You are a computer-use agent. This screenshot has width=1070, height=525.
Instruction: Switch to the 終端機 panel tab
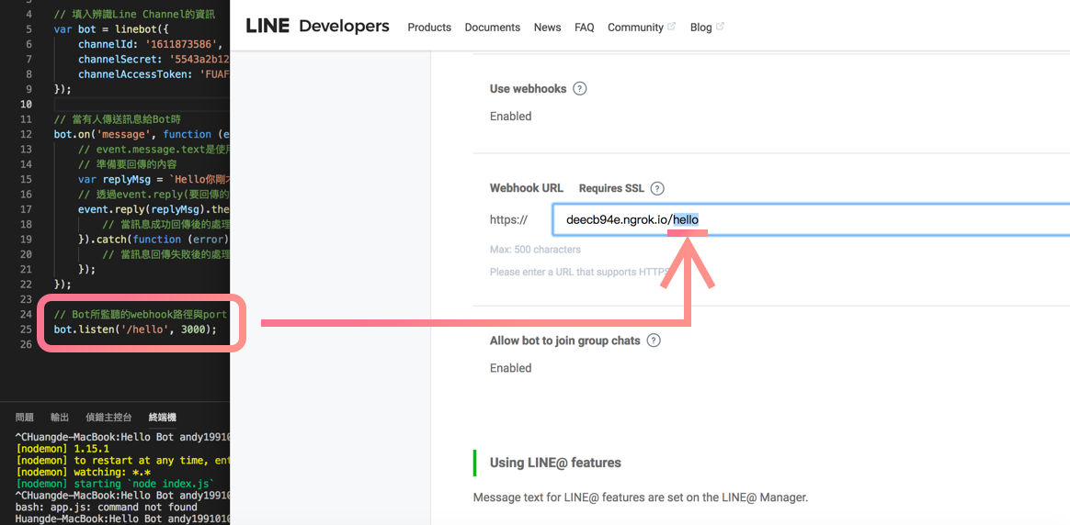[x=163, y=417]
